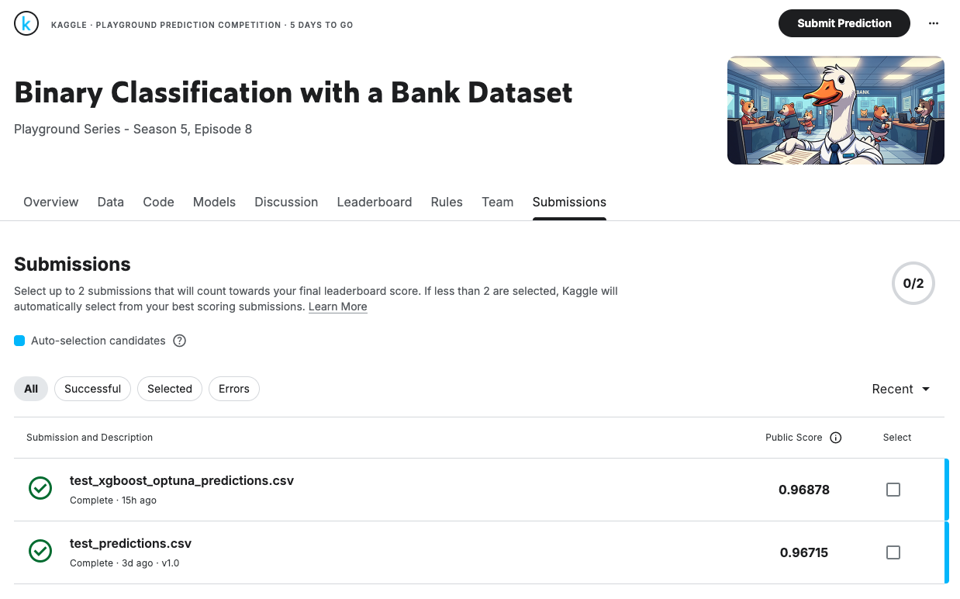Follow the Learn More link
This screenshot has height=599, width=960.
[337, 306]
